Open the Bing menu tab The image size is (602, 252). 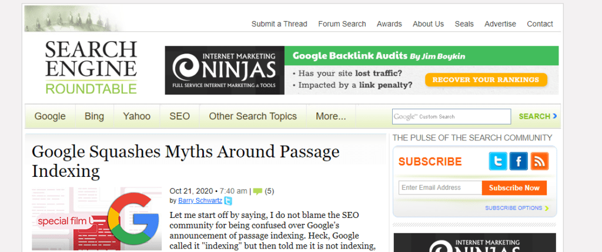pyautogui.click(x=95, y=116)
